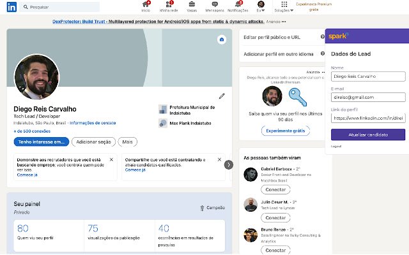The image size is (409, 255).
Task: Click the Spark logo in extension panel
Action: (338, 36)
